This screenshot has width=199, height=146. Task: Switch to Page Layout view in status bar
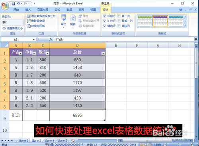[x=146, y=144]
